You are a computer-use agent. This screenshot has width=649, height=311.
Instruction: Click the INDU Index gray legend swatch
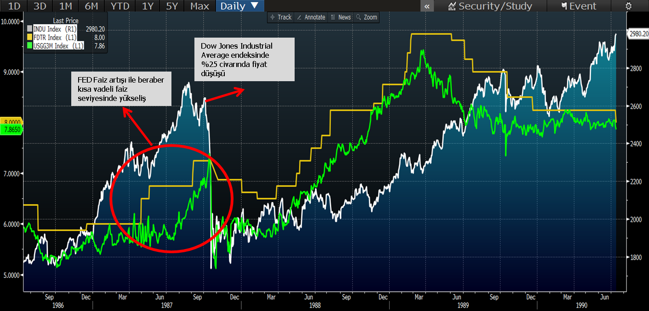pyautogui.click(x=29, y=29)
